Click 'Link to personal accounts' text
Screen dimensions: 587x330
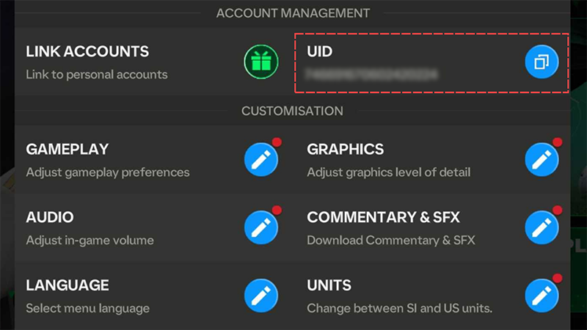point(97,75)
